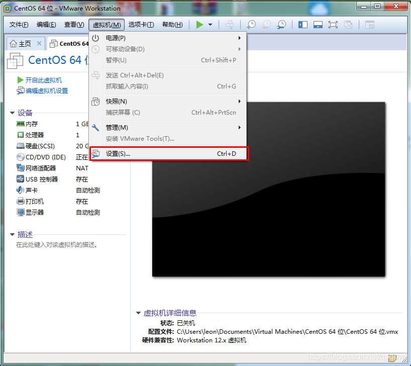Image resolution: width=411 pixels, height=366 pixels.
Task: Toggle the thumbnail bar view icon
Action: 318,25
